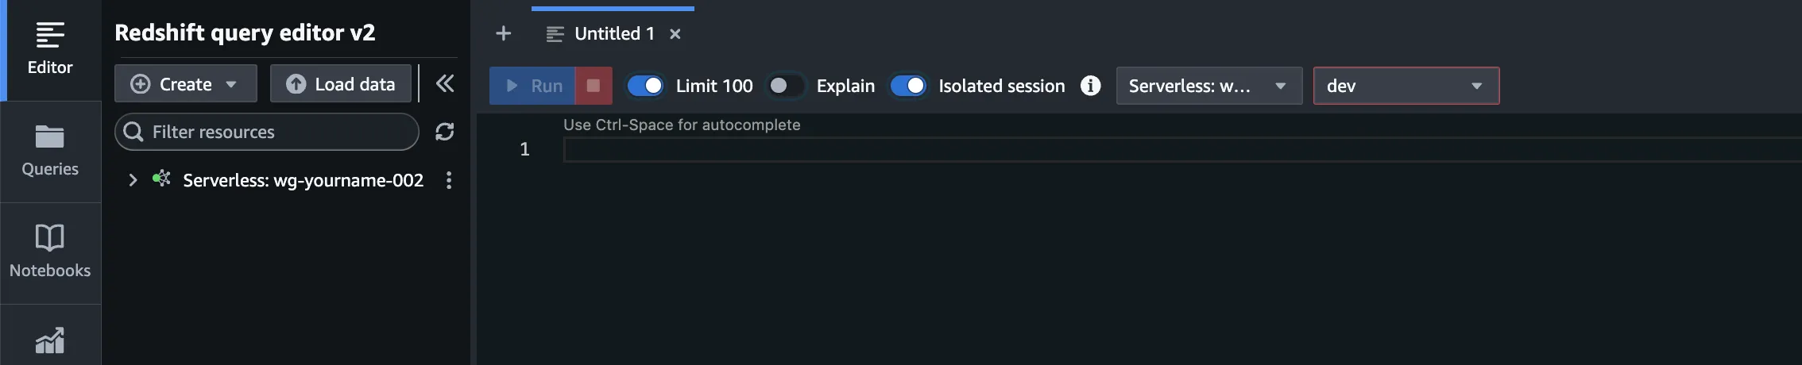Viewport: 1802px width, 365px height.
Task: Open the Notebooks view
Action: tap(50, 252)
